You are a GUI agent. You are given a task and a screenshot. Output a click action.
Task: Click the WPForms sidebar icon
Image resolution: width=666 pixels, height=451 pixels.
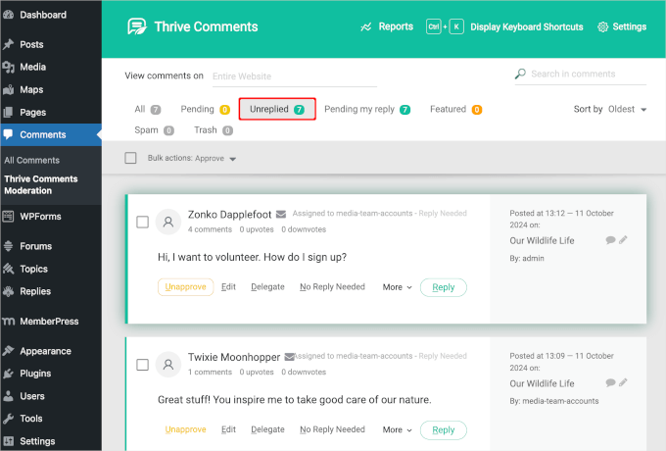coord(8,217)
